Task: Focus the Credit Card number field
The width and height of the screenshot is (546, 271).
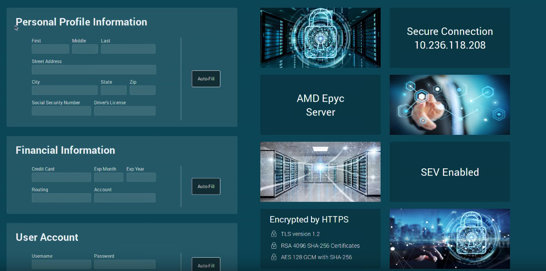Action: [x=61, y=177]
